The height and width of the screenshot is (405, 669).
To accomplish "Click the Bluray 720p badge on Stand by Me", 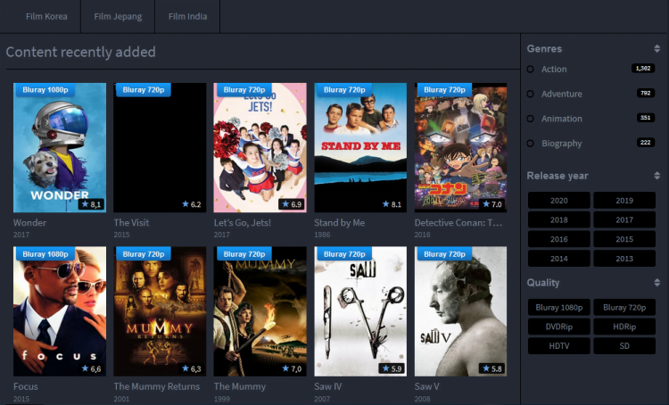I will click(x=344, y=89).
